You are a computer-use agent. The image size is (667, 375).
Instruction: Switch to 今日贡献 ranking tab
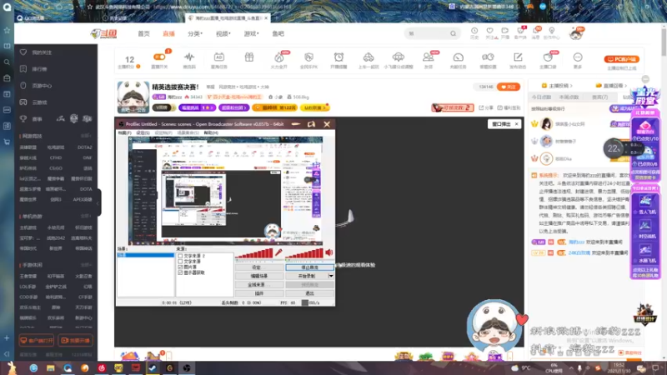tap(541, 97)
